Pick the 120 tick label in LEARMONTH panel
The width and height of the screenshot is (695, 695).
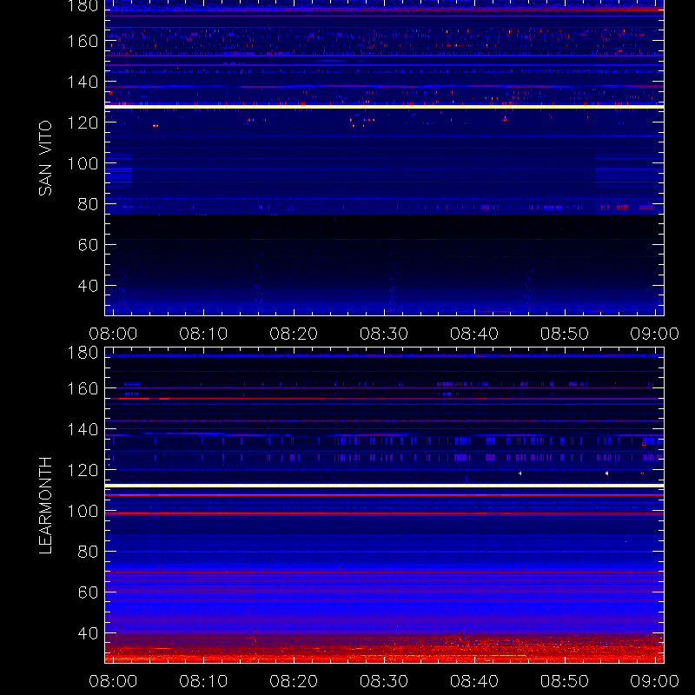point(83,470)
